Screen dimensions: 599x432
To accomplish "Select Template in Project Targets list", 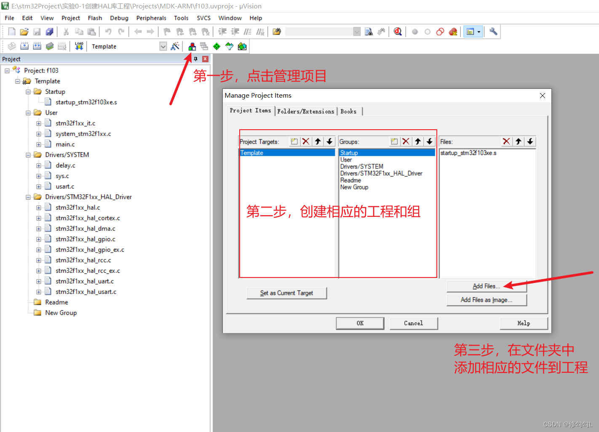I will (x=287, y=153).
